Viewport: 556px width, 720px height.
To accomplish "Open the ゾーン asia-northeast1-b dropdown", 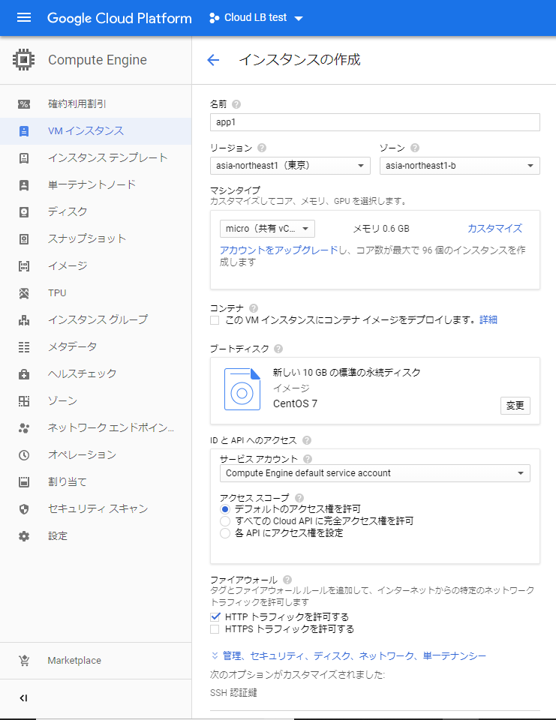I will point(459,166).
